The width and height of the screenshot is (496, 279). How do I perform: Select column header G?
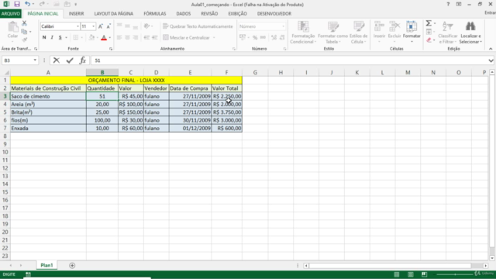pos(255,72)
